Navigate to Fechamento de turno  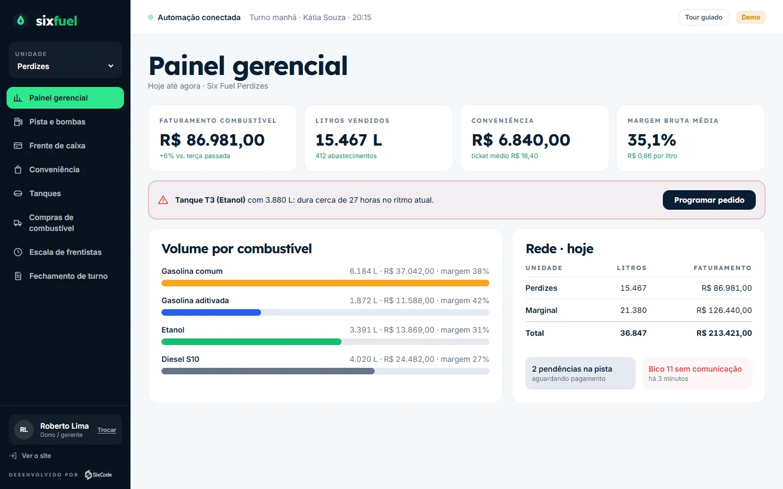pyautogui.click(x=65, y=276)
